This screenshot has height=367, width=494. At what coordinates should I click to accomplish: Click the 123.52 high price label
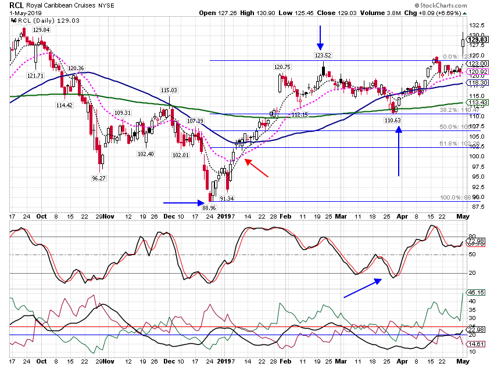pos(323,55)
